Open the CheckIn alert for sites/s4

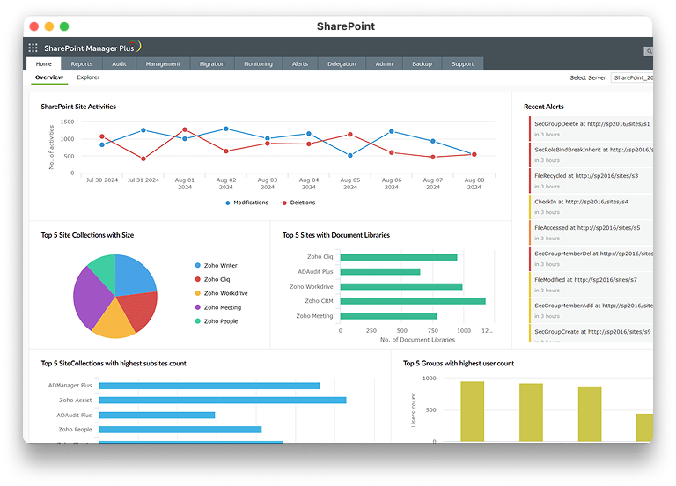click(x=591, y=207)
